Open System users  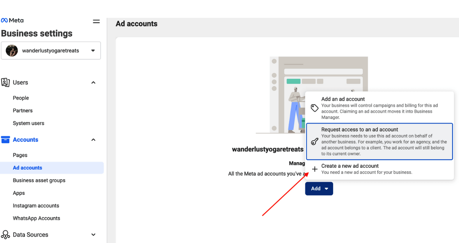[x=28, y=123]
